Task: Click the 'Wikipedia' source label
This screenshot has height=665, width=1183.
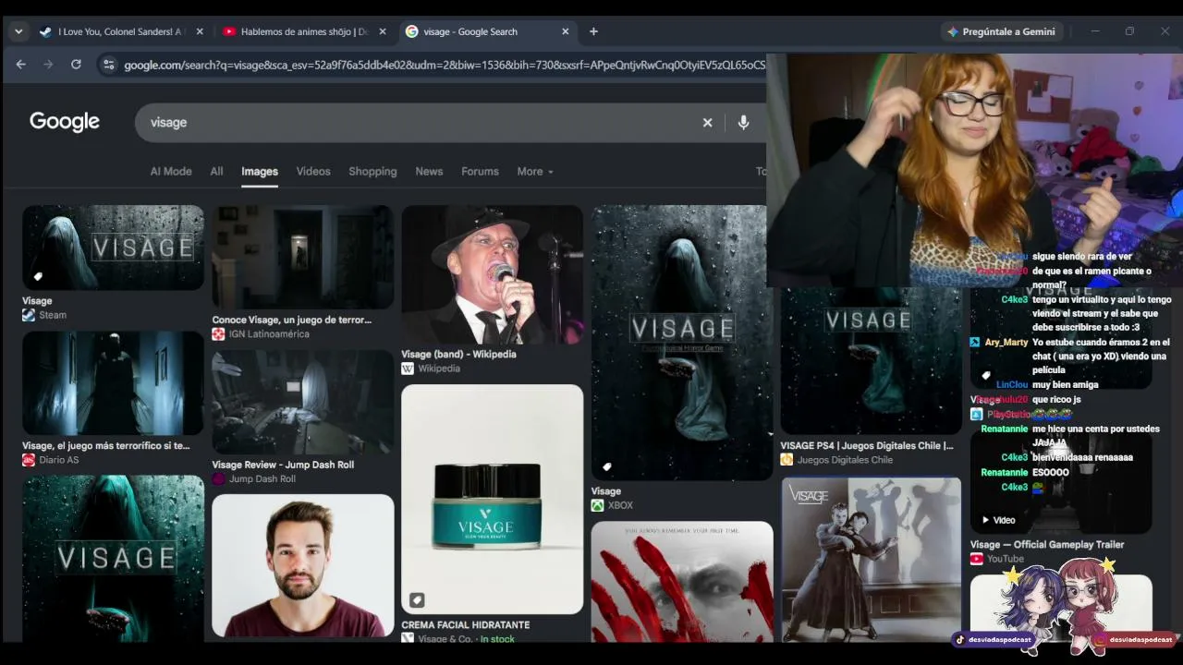Action: click(439, 368)
